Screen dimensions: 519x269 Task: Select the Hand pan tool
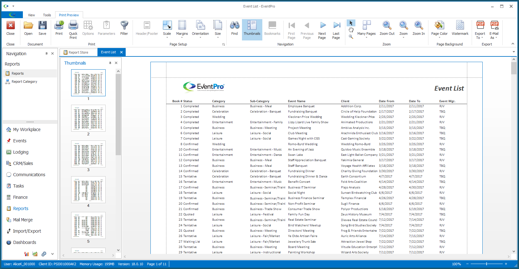351,30
